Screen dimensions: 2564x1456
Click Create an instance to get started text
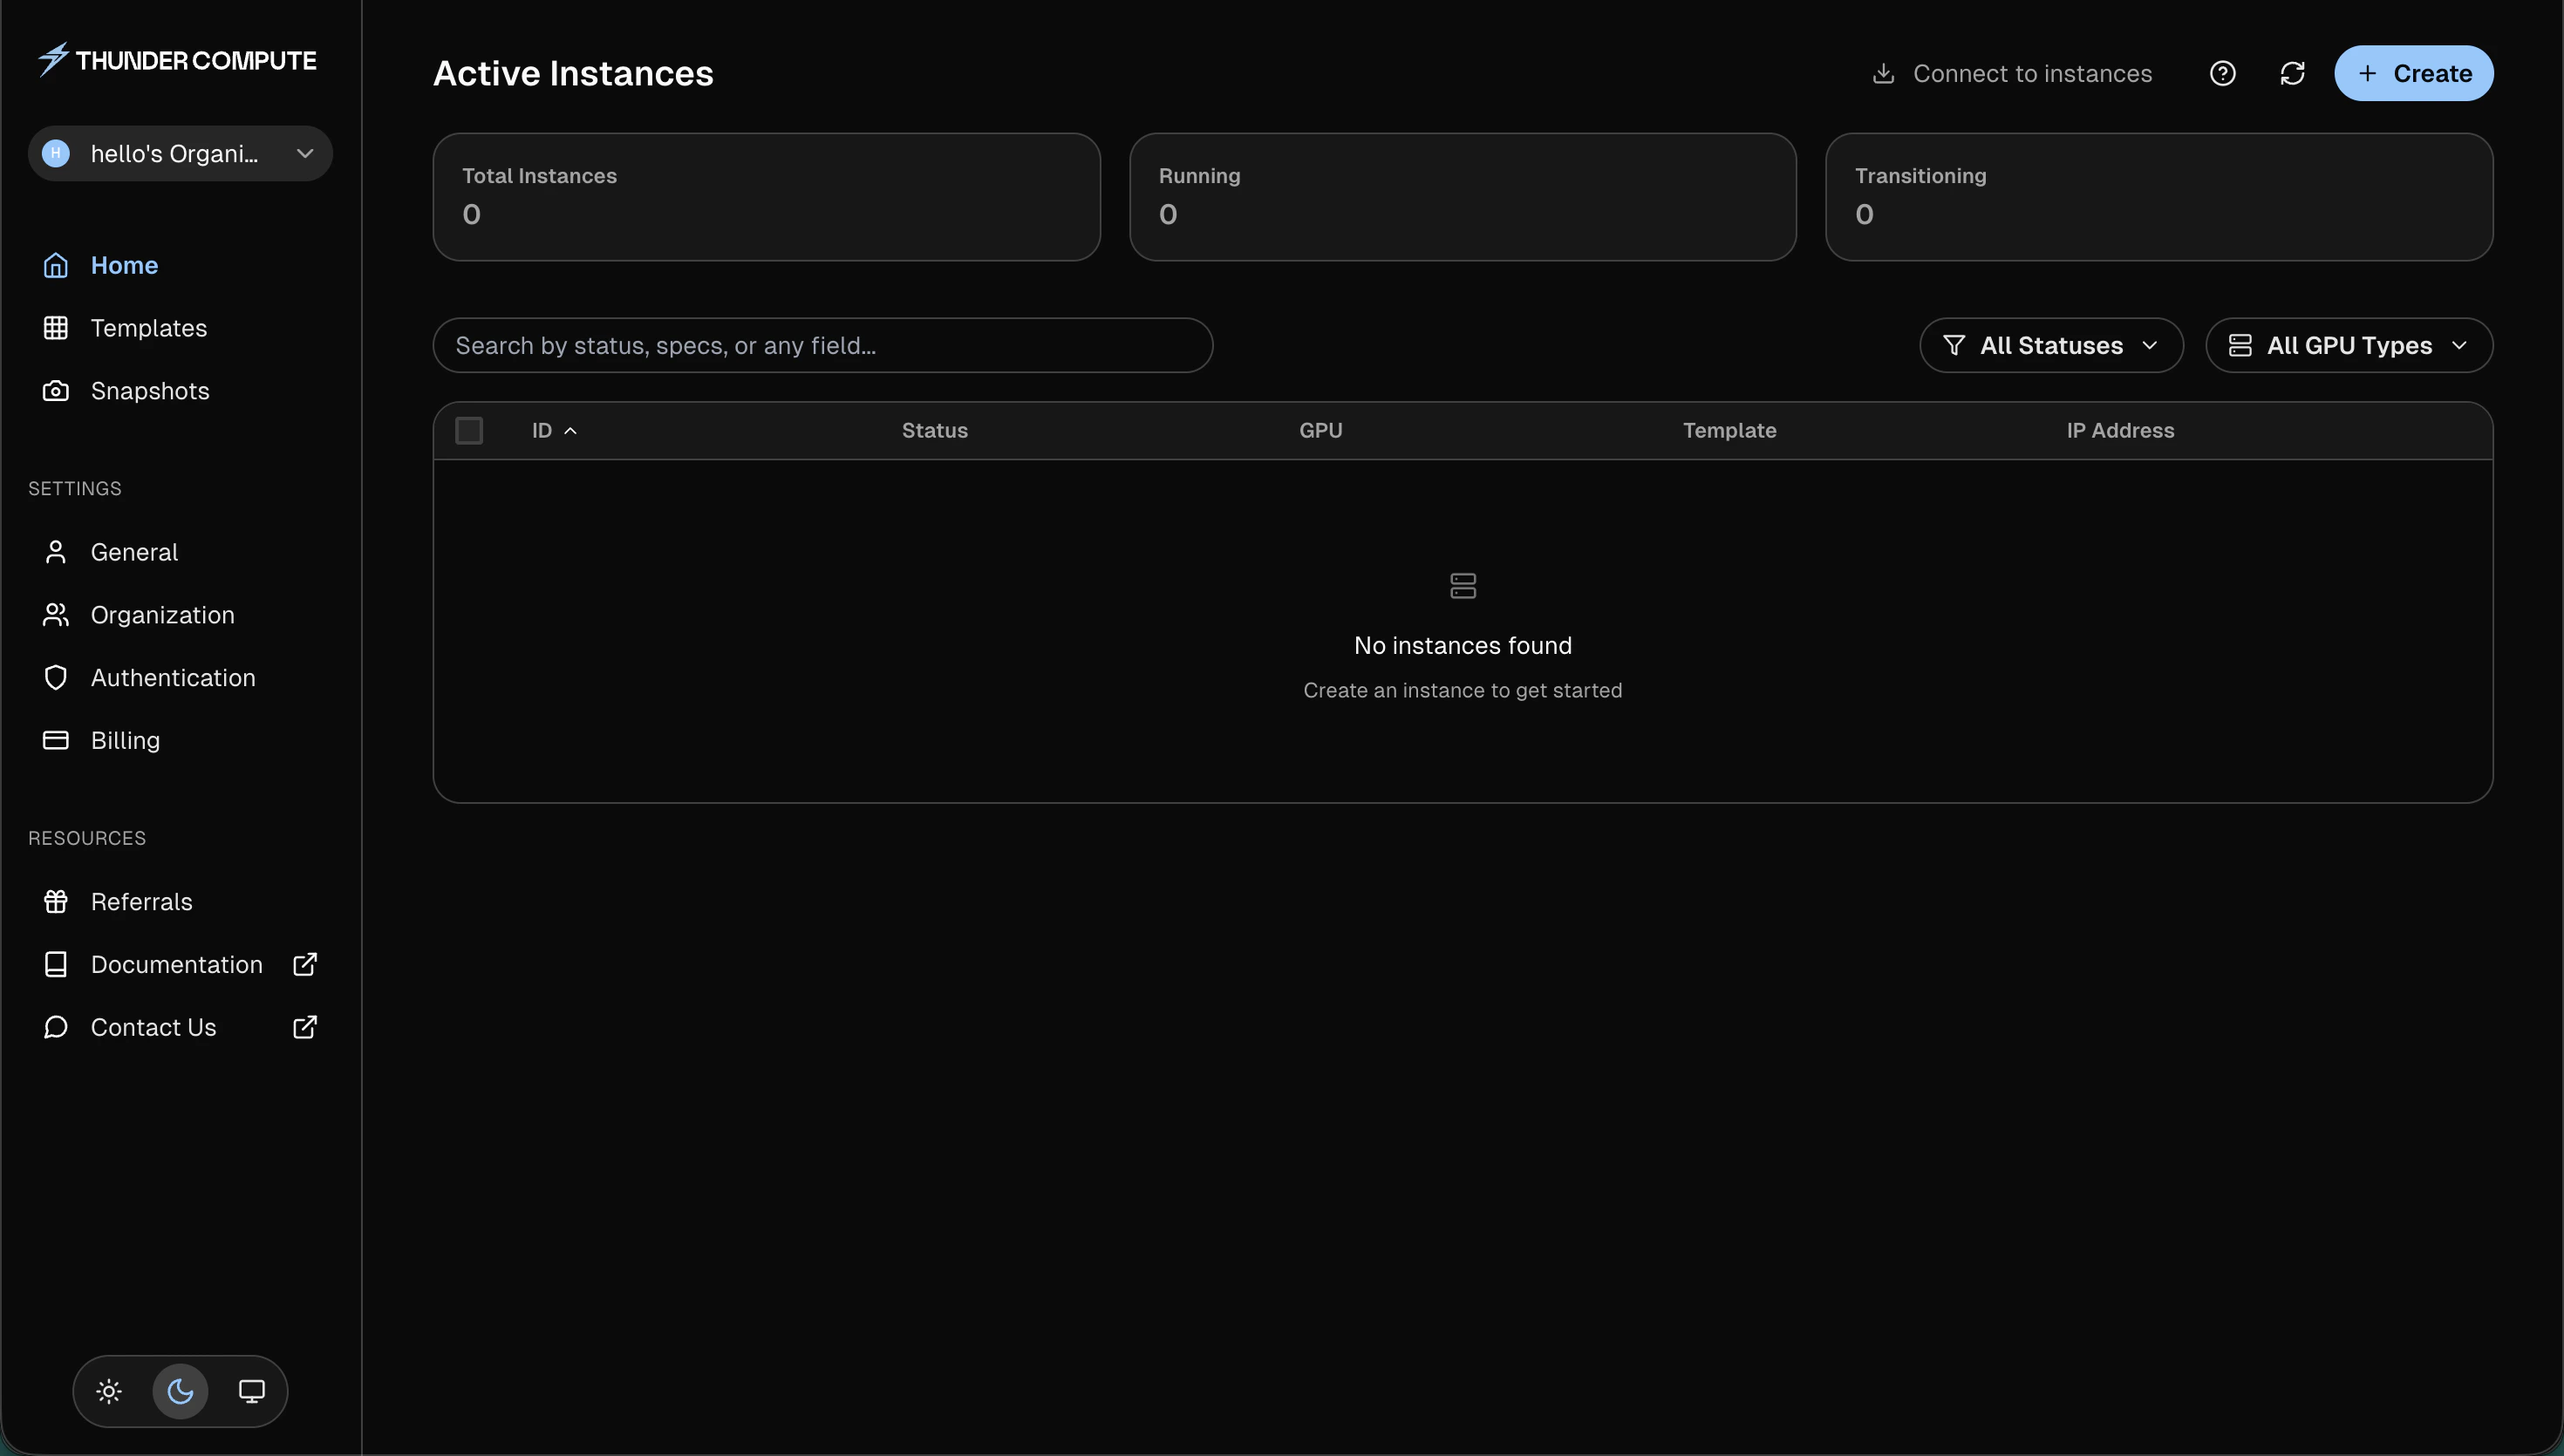(x=1462, y=690)
